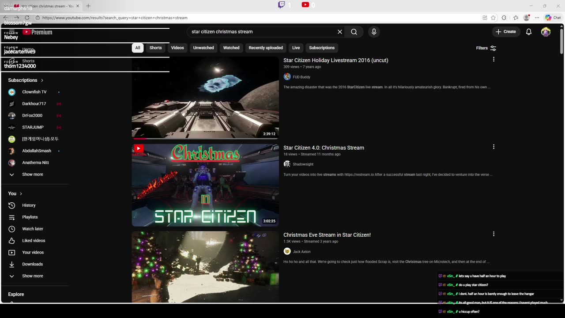Select the All filter chip
Image resolution: width=565 pixels, height=318 pixels.
(x=138, y=48)
